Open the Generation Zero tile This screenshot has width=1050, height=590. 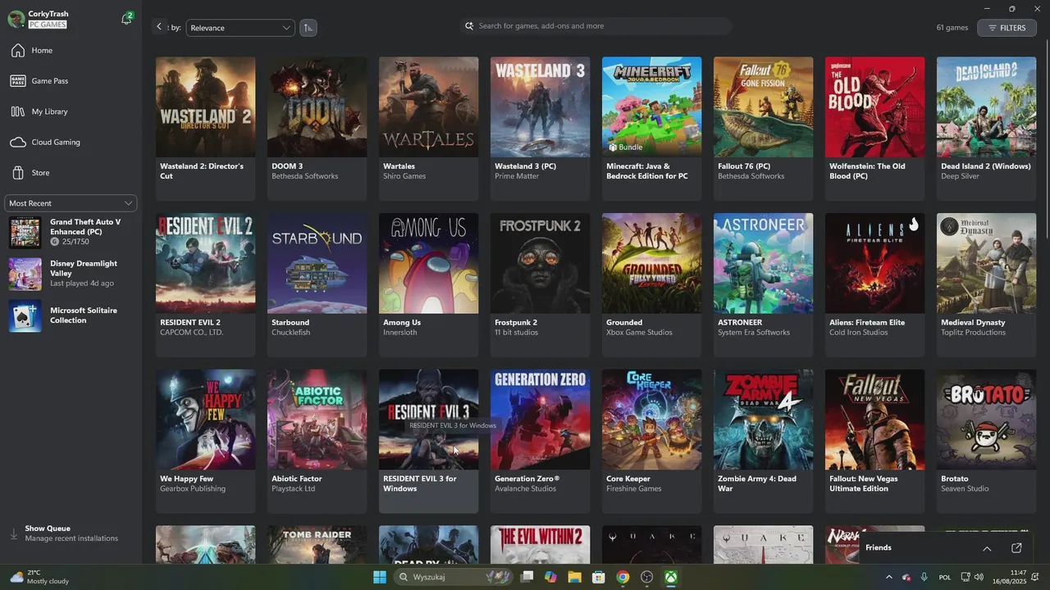tap(540, 441)
